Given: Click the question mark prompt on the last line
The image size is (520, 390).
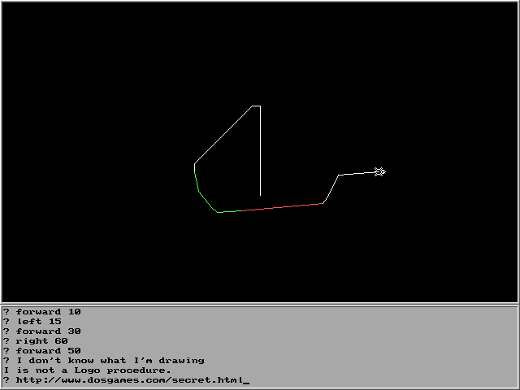Looking at the screenshot, I should pos(6,380).
